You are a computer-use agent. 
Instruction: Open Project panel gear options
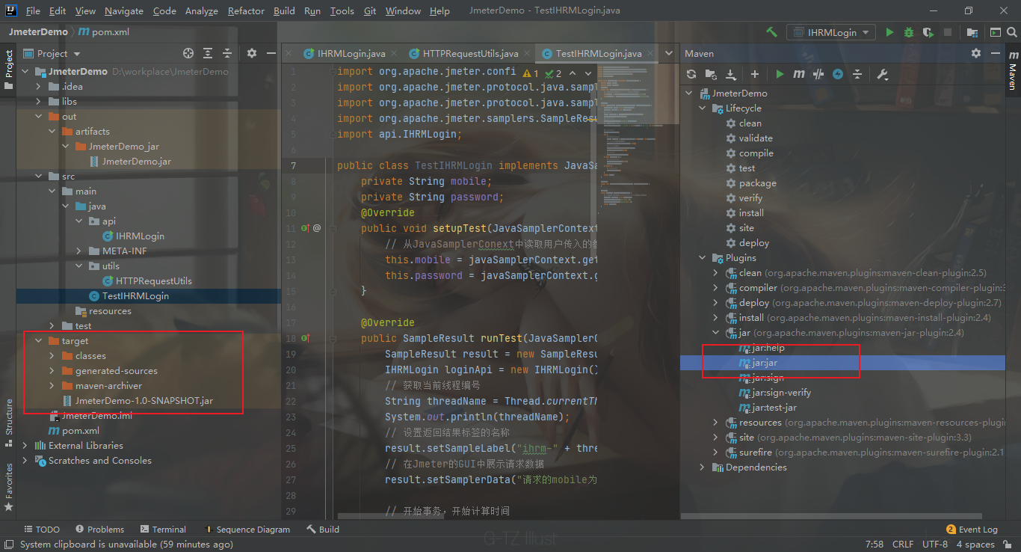(x=252, y=53)
